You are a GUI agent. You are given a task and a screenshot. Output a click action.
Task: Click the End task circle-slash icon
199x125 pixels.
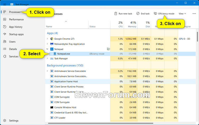[x=138, y=13]
